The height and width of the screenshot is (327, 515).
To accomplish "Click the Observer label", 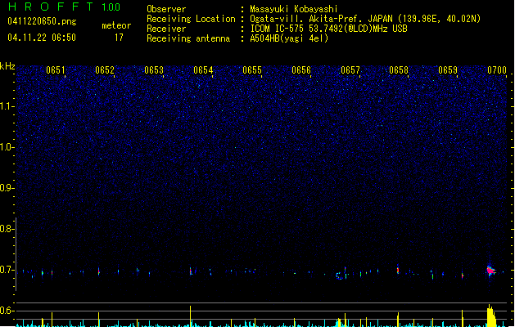I will [166, 9].
